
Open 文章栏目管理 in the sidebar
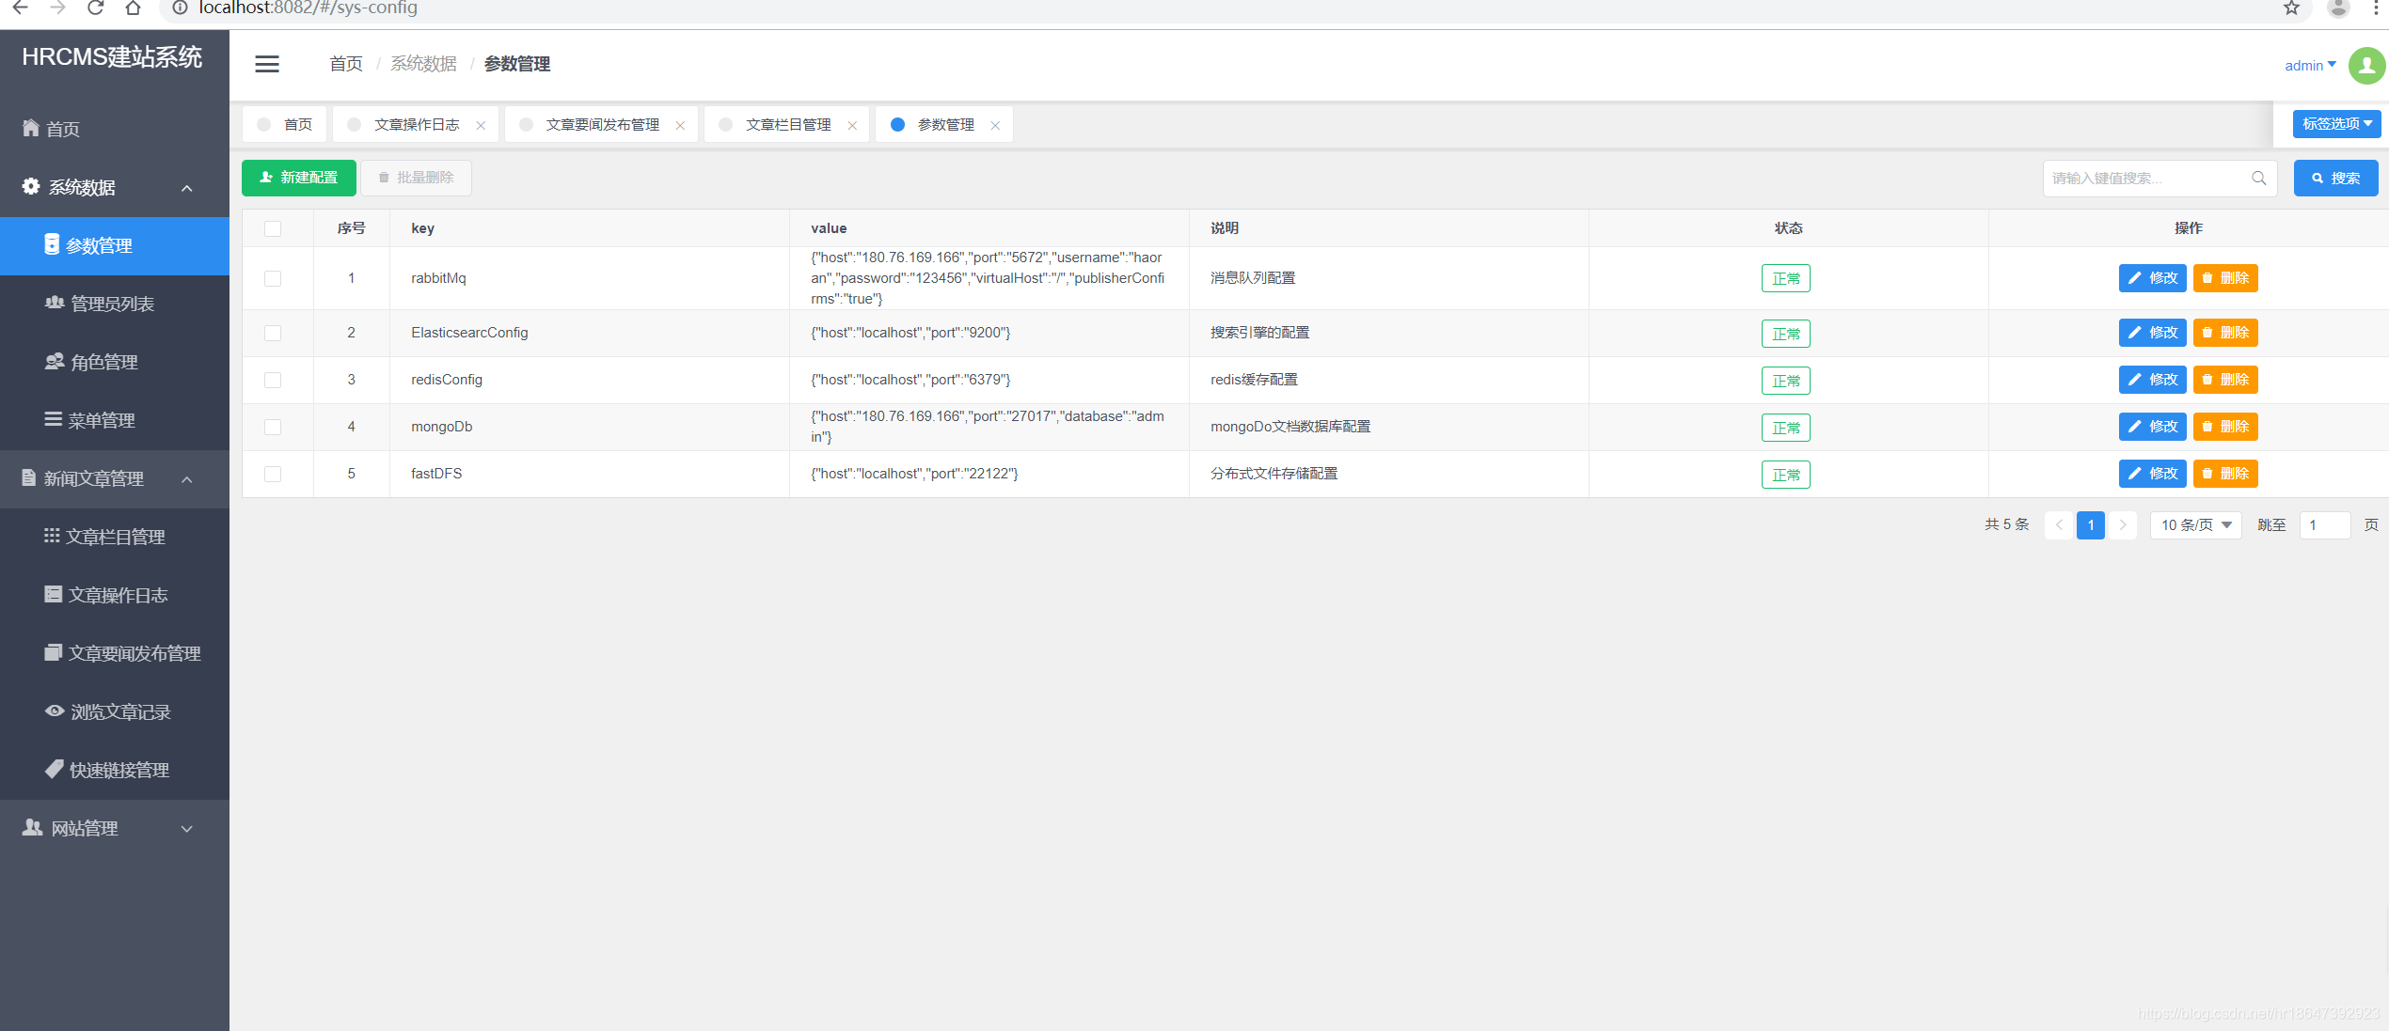pyautogui.click(x=115, y=537)
